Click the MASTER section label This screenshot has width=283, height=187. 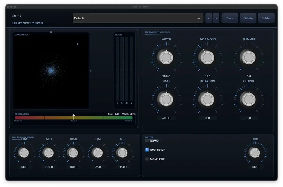click(149, 137)
